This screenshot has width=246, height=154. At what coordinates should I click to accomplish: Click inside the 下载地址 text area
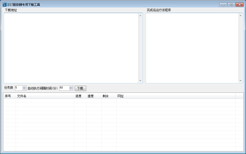[71, 48]
